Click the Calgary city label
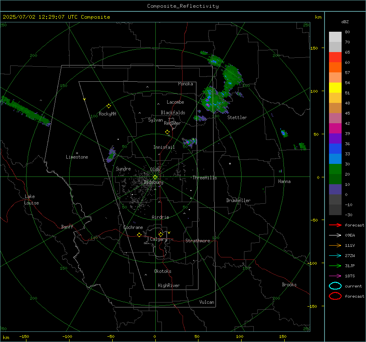366x342 pixels. click(159, 239)
